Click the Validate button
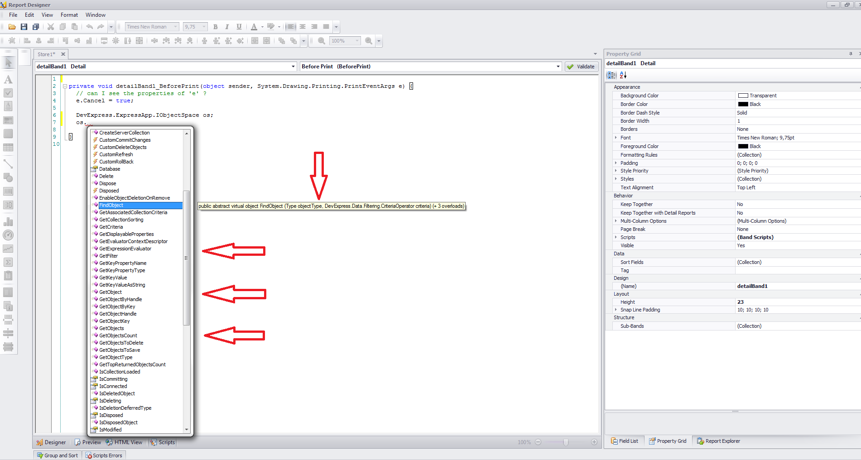Image resolution: width=861 pixels, height=460 pixels. click(x=582, y=67)
